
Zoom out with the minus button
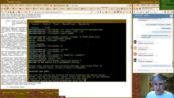click(x=22, y=12)
